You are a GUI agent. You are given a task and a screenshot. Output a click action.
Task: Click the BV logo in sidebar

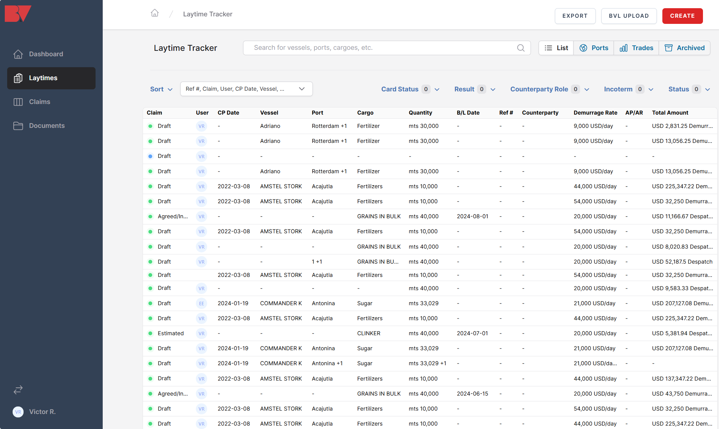point(18,14)
